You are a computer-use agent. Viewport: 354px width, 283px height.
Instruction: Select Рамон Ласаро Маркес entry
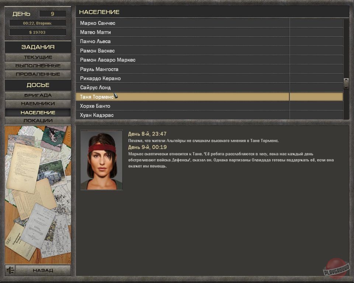coord(209,60)
